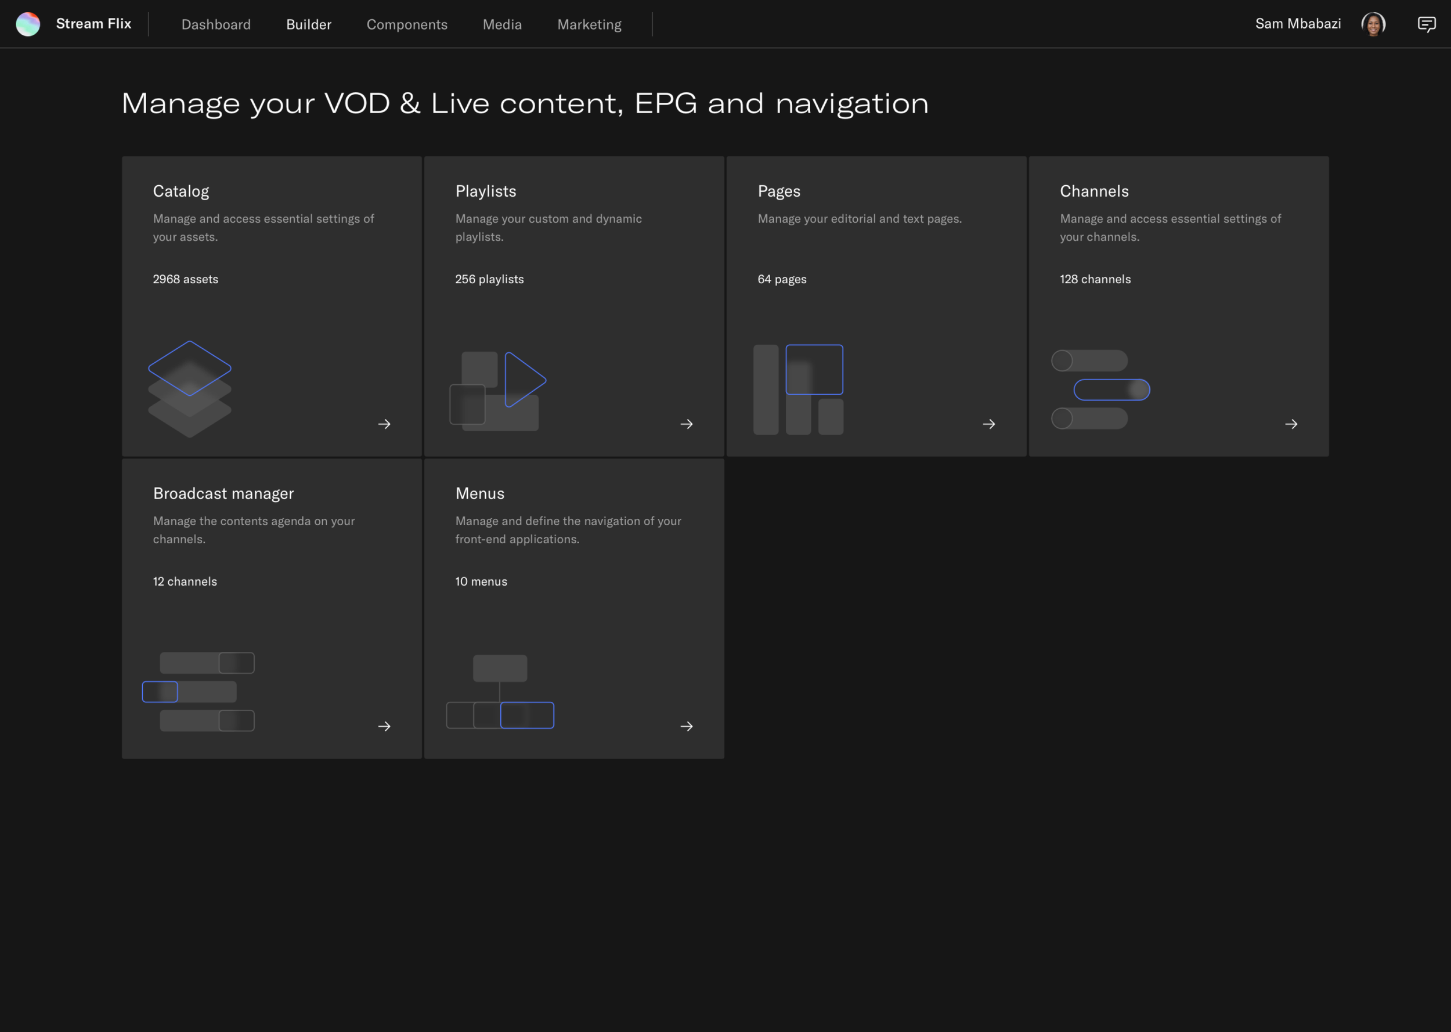The image size is (1451, 1032).
Task: Click the Sam Mbabazi username
Action: 1298,24
